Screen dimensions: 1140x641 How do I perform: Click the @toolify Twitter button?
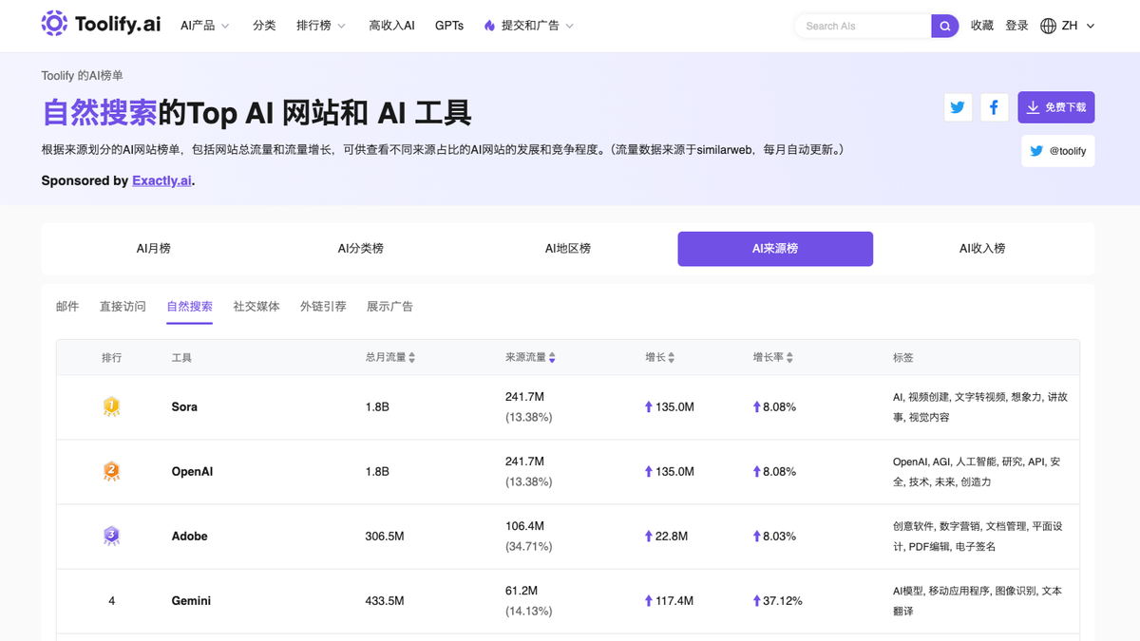point(1058,151)
